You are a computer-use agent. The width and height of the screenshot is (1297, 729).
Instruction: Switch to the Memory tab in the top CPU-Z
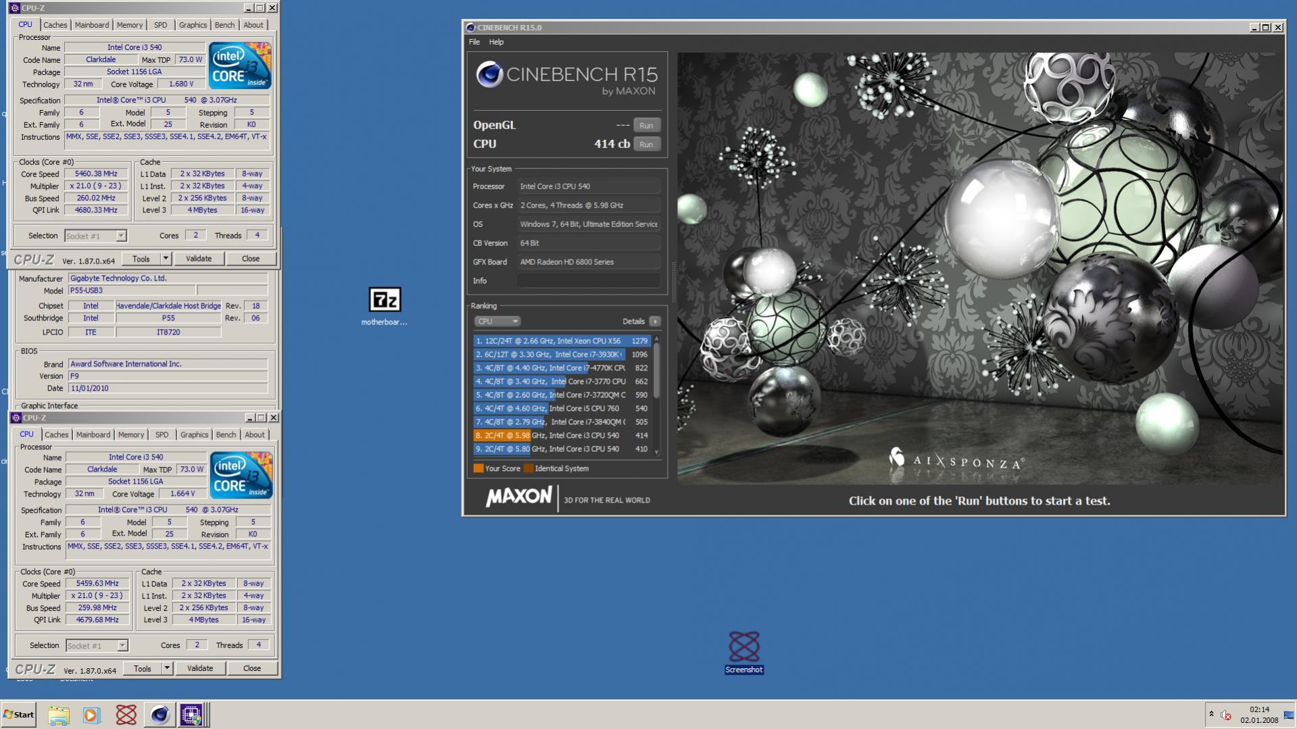[130, 25]
